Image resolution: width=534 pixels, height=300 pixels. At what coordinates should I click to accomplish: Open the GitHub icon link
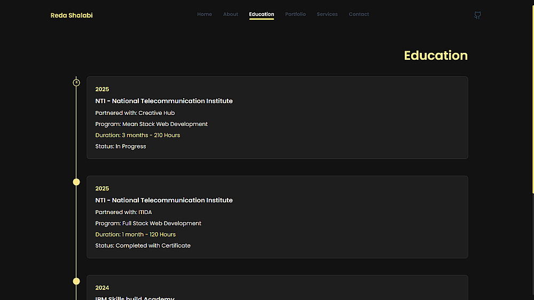477,15
